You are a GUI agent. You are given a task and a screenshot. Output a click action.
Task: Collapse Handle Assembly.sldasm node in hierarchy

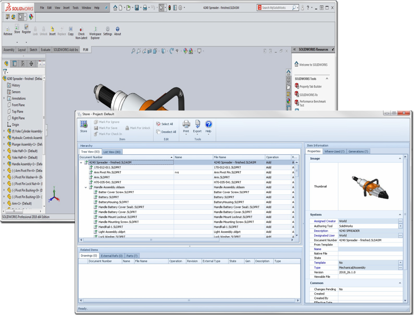[86, 187]
